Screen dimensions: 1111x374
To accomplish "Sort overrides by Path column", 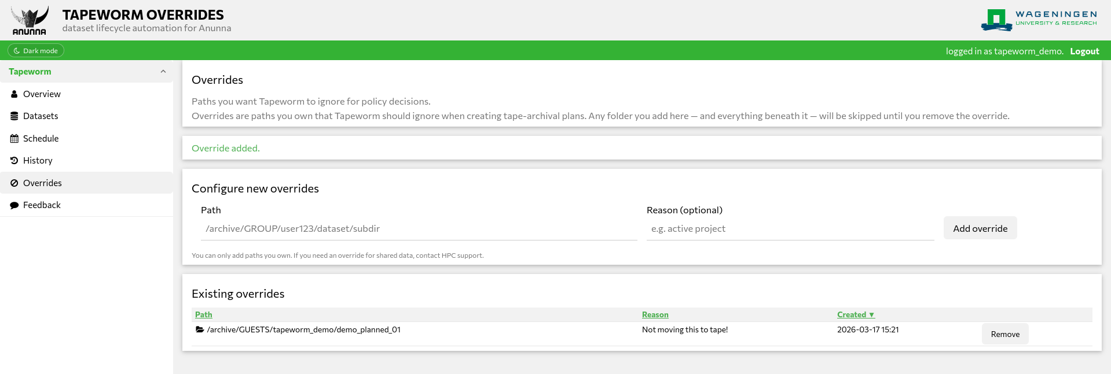I will (x=204, y=314).
